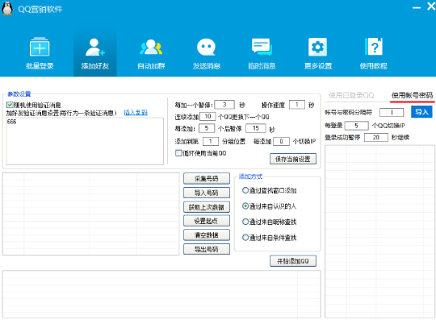Viewport: 436px width, 324px height.
Task: Click the 添加方式 group label
Action: 250,177
